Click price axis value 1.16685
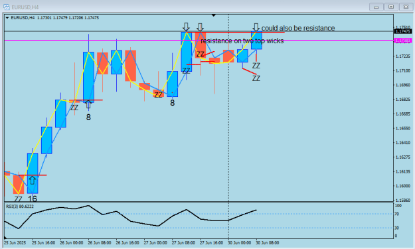415x249 pixels. click(403, 114)
